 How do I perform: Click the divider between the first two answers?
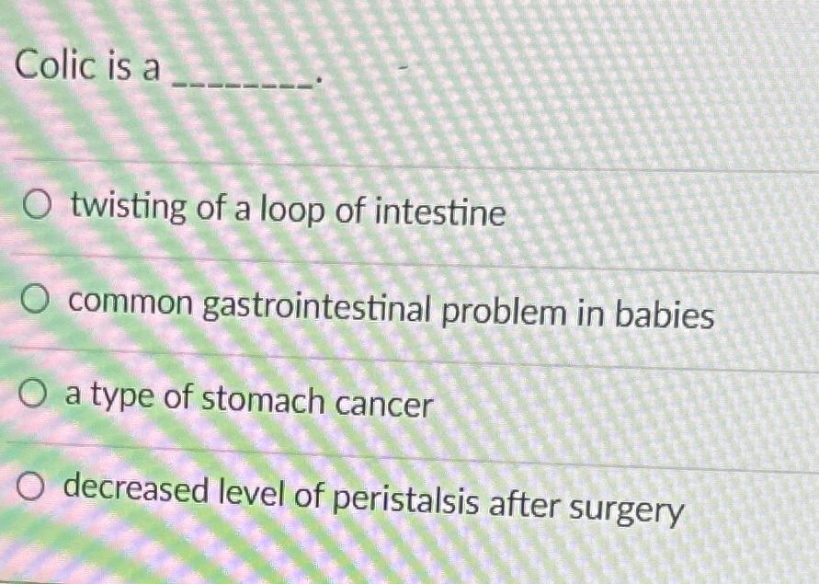(409, 260)
